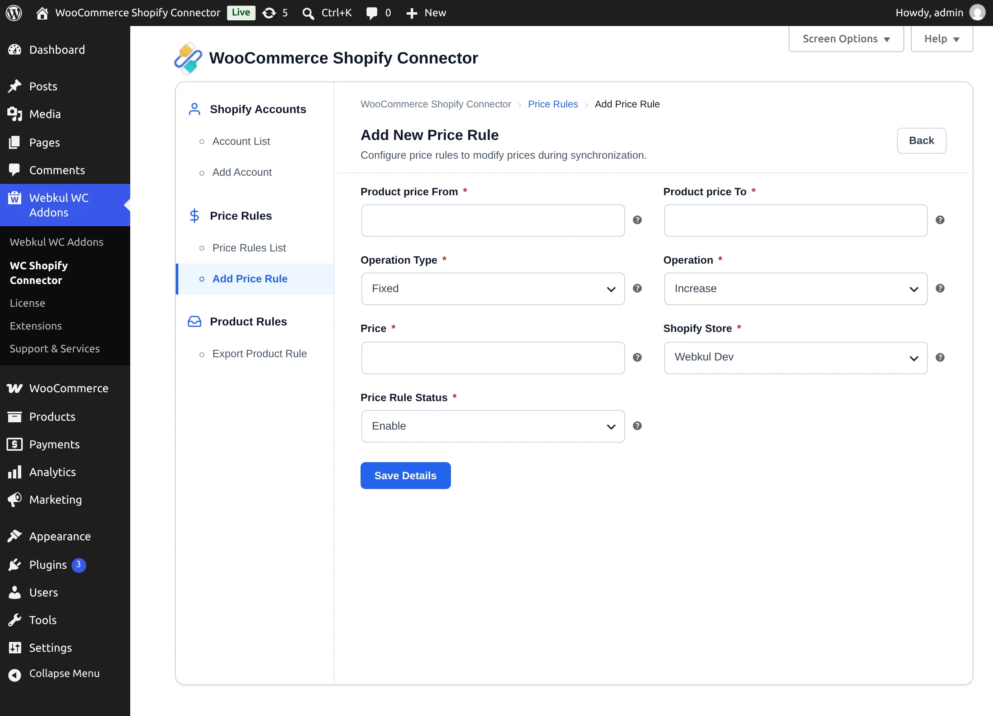Click the Shopify Accounts person icon
Viewport: 993px width, 716px height.
click(x=195, y=109)
